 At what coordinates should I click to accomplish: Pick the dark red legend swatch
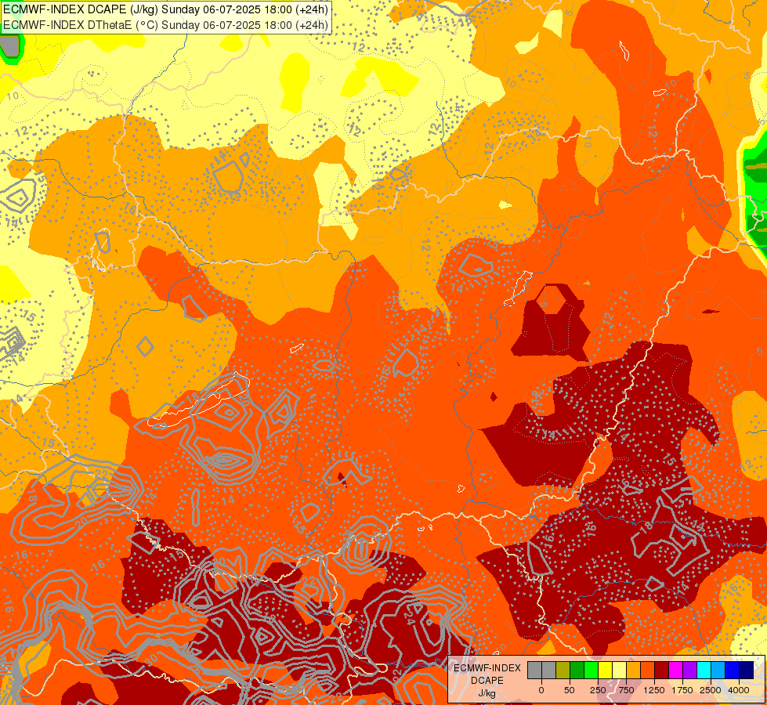[662, 670]
